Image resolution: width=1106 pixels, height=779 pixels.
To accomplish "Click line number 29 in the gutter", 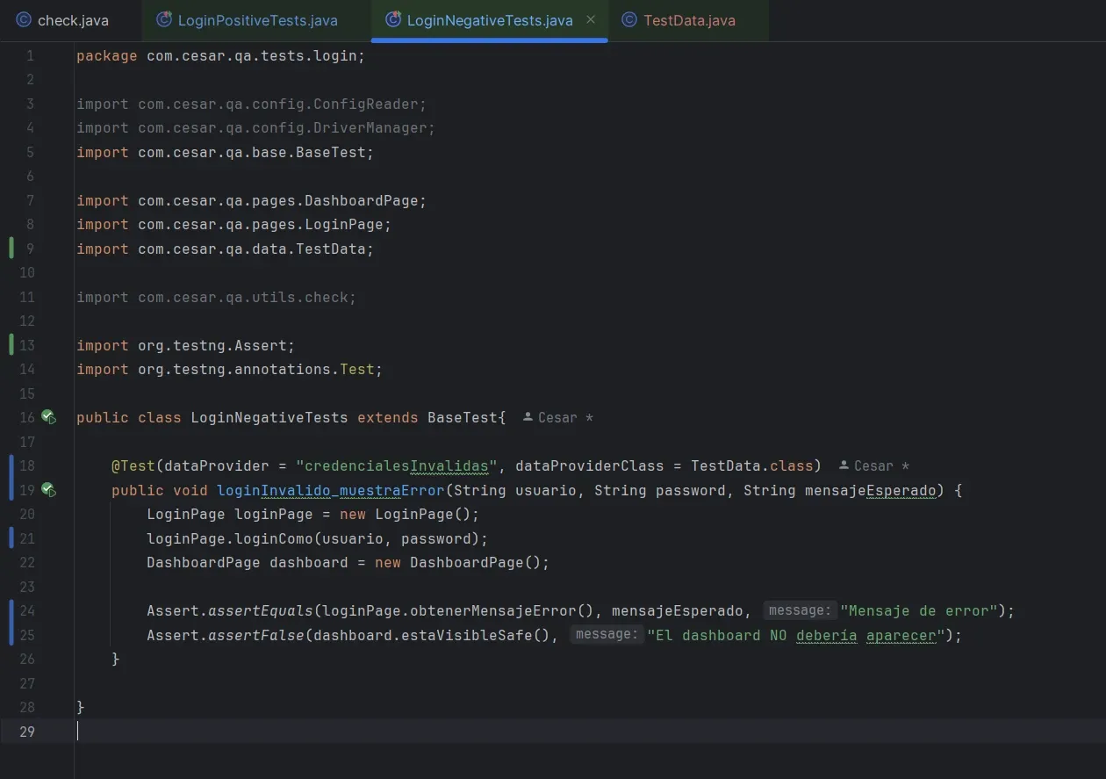I will click(x=27, y=732).
